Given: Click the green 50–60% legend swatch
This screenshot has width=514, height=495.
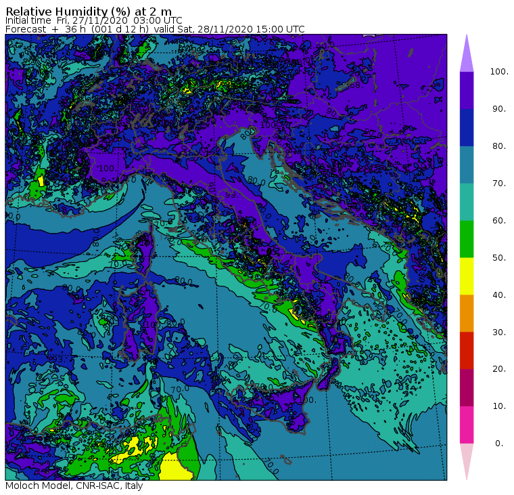Looking at the screenshot, I should click(467, 239).
